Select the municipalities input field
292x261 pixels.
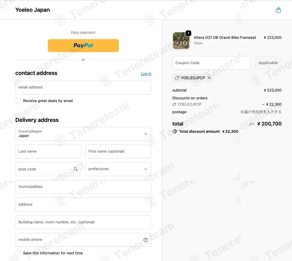click(83, 187)
